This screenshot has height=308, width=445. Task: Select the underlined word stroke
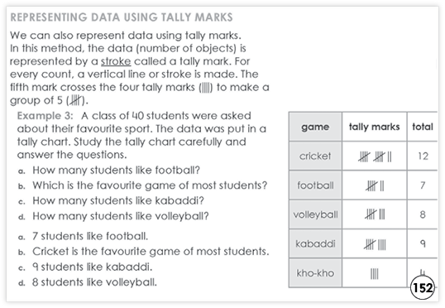(x=116, y=61)
